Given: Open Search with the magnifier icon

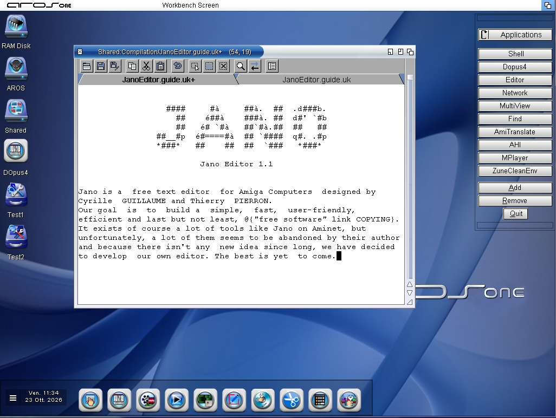Looking at the screenshot, I should [241, 66].
